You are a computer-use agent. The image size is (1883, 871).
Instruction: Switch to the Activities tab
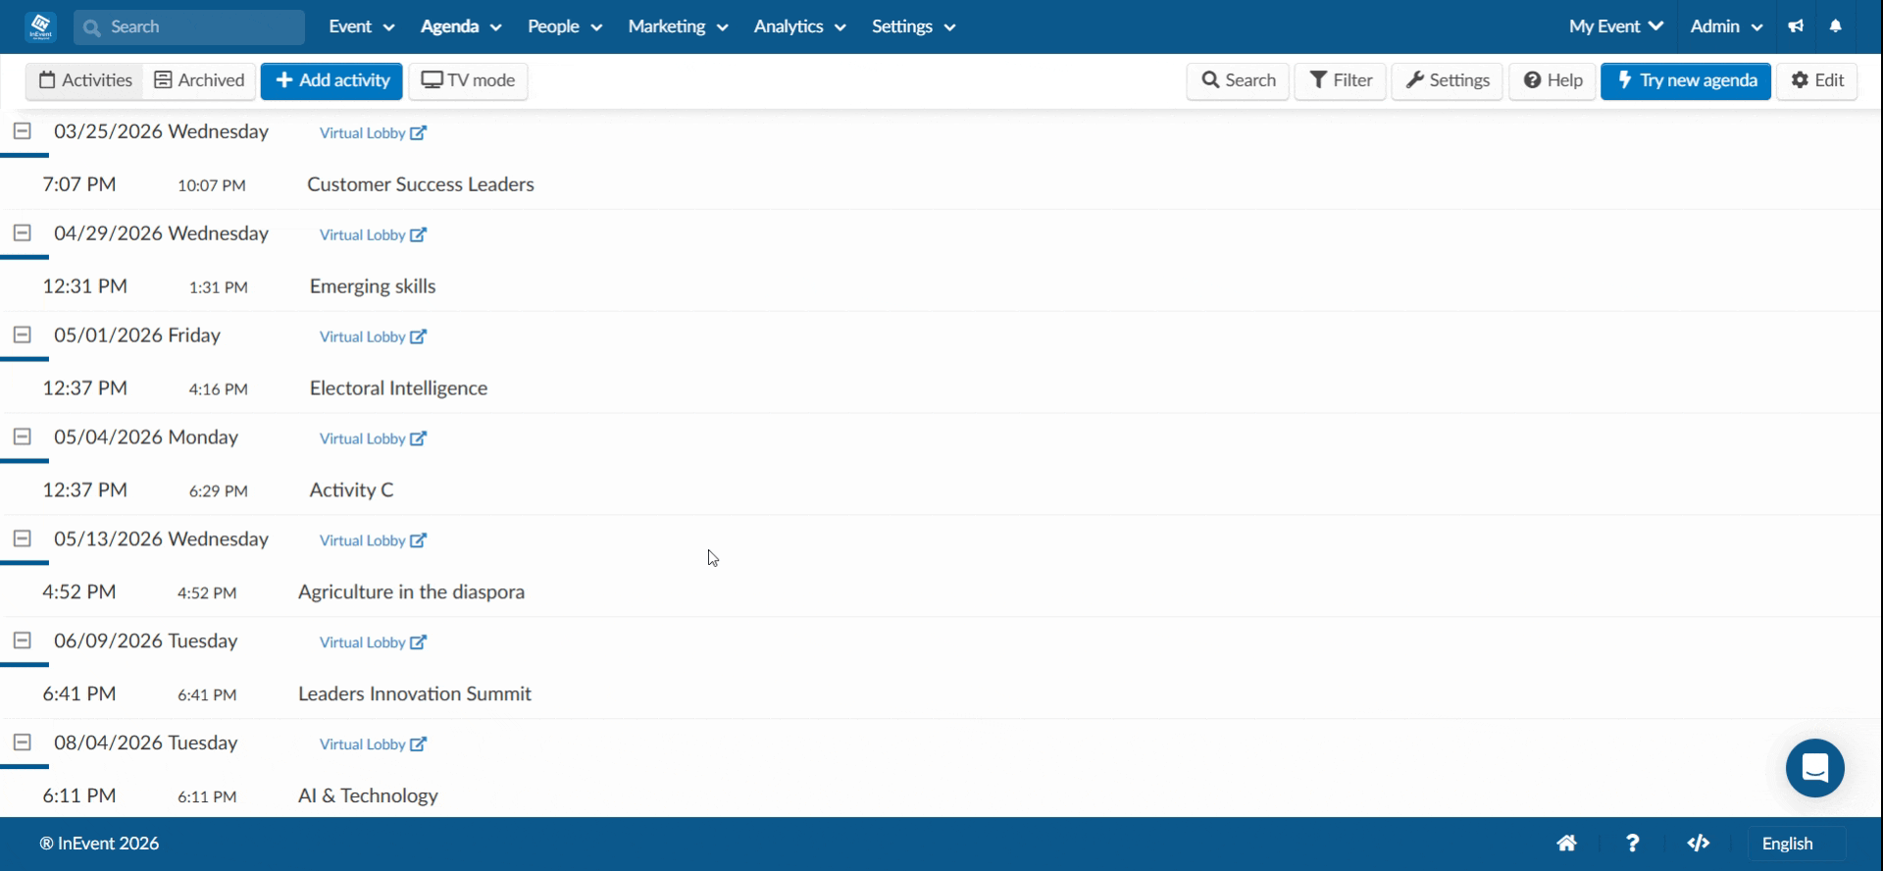click(x=85, y=80)
